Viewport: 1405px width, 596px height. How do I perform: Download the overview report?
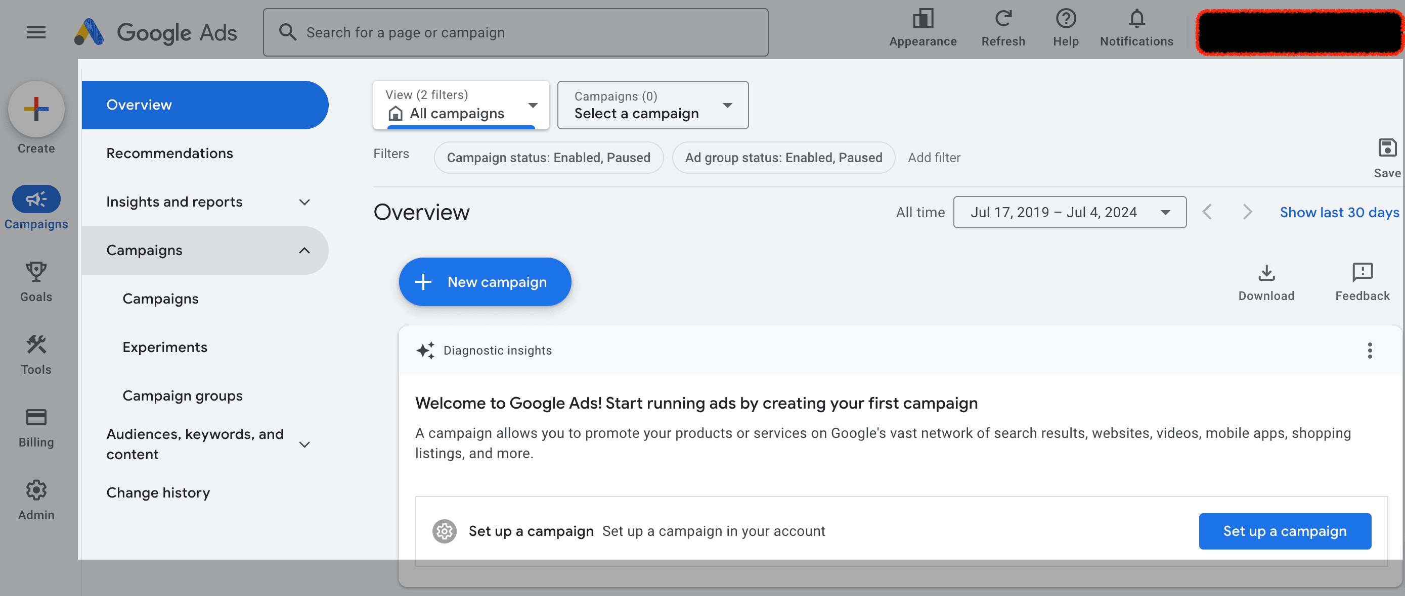click(x=1266, y=275)
